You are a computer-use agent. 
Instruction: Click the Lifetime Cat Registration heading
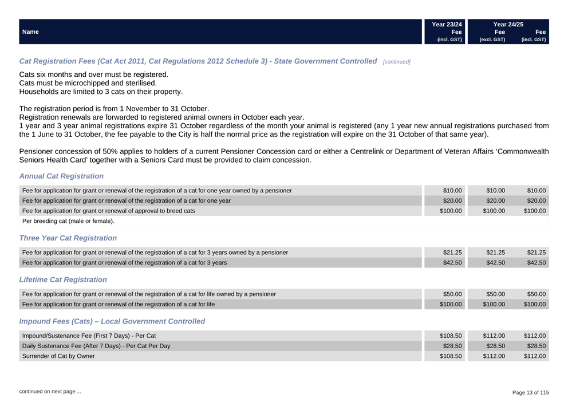(63, 279)
